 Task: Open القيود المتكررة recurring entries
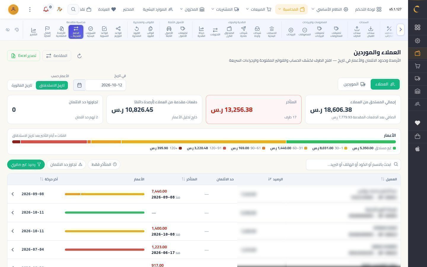point(136,31)
